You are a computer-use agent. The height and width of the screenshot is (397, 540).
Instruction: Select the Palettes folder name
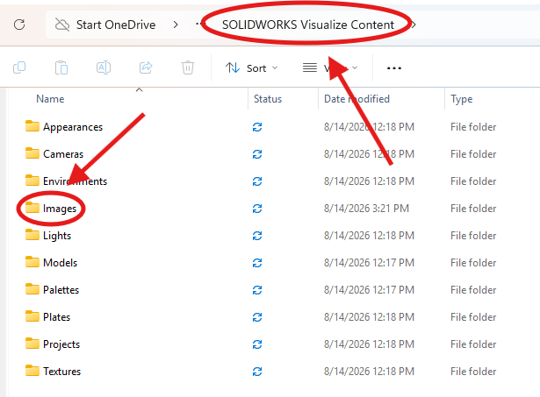pos(61,290)
